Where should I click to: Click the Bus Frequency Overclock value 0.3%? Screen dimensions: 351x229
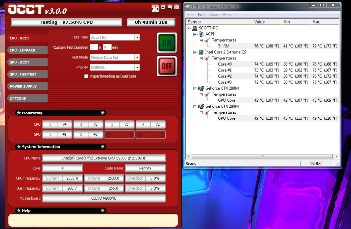point(155,188)
